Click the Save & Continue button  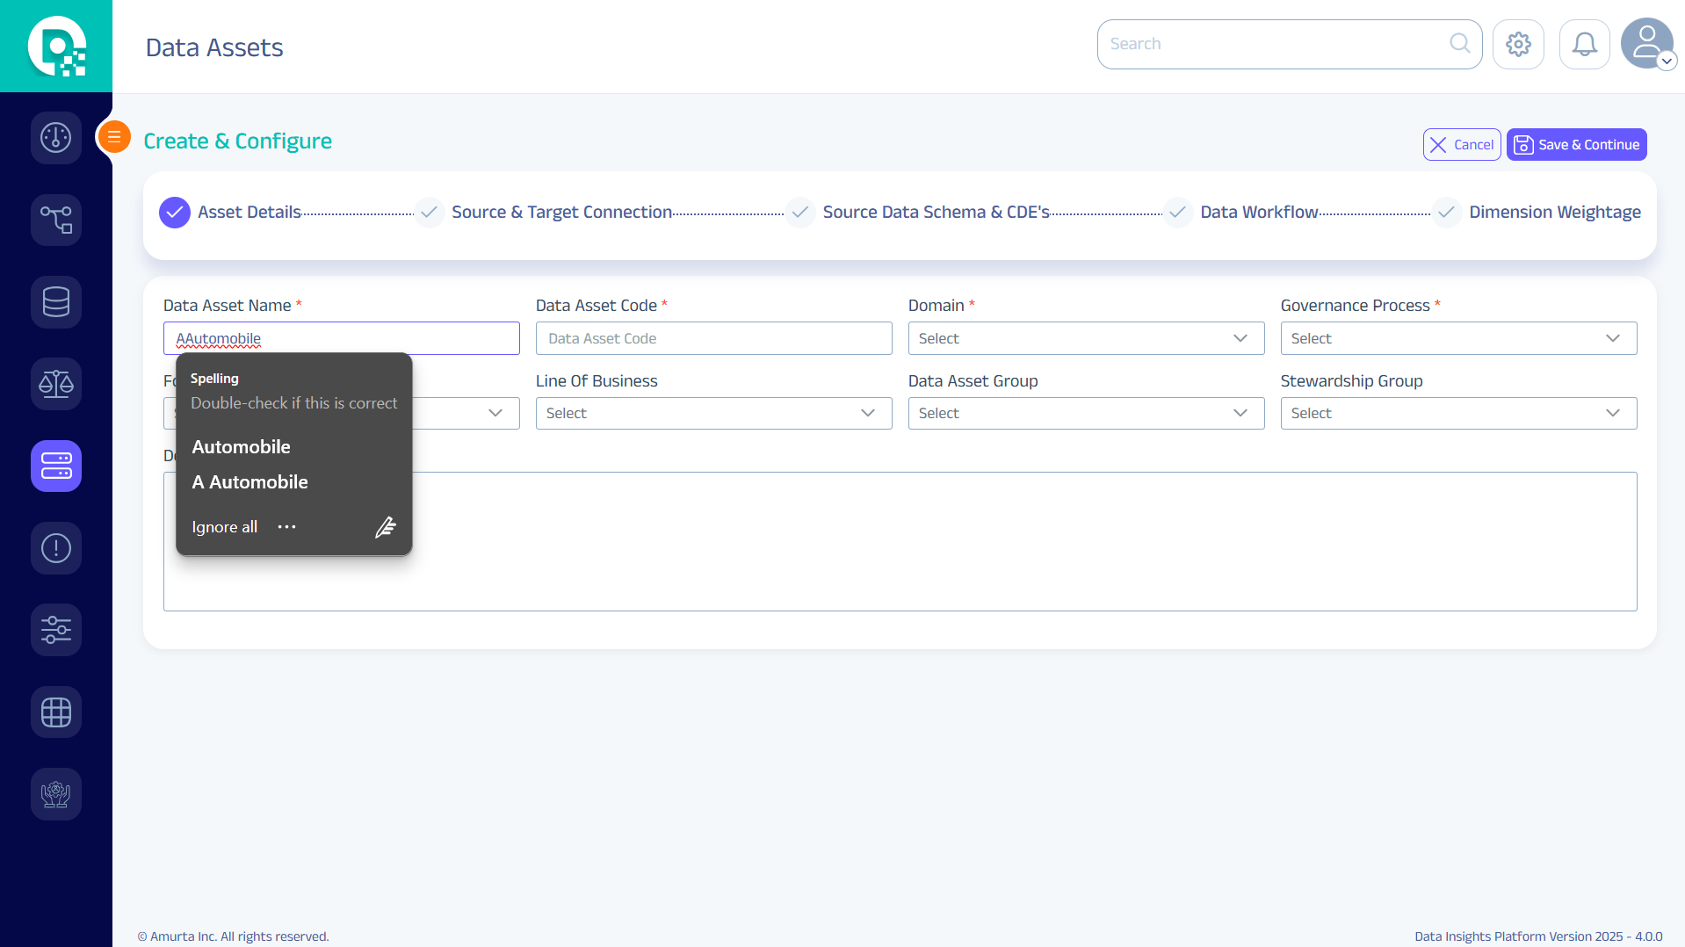tap(1576, 145)
